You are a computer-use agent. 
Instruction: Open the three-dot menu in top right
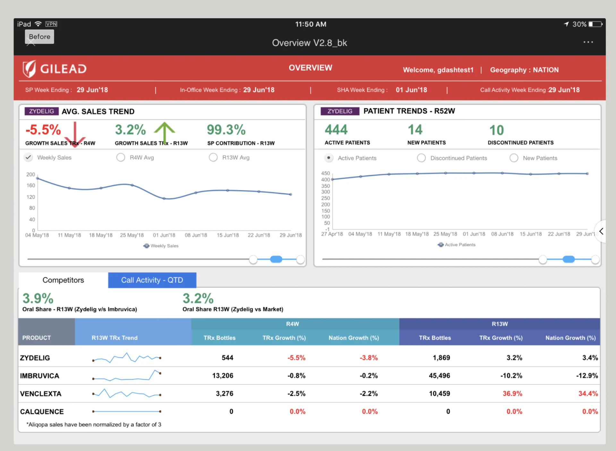(x=588, y=42)
